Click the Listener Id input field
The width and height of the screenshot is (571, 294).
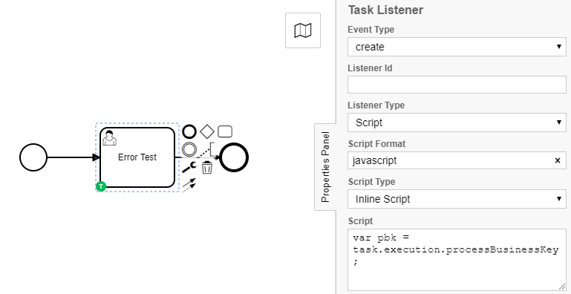click(x=457, y=85)
